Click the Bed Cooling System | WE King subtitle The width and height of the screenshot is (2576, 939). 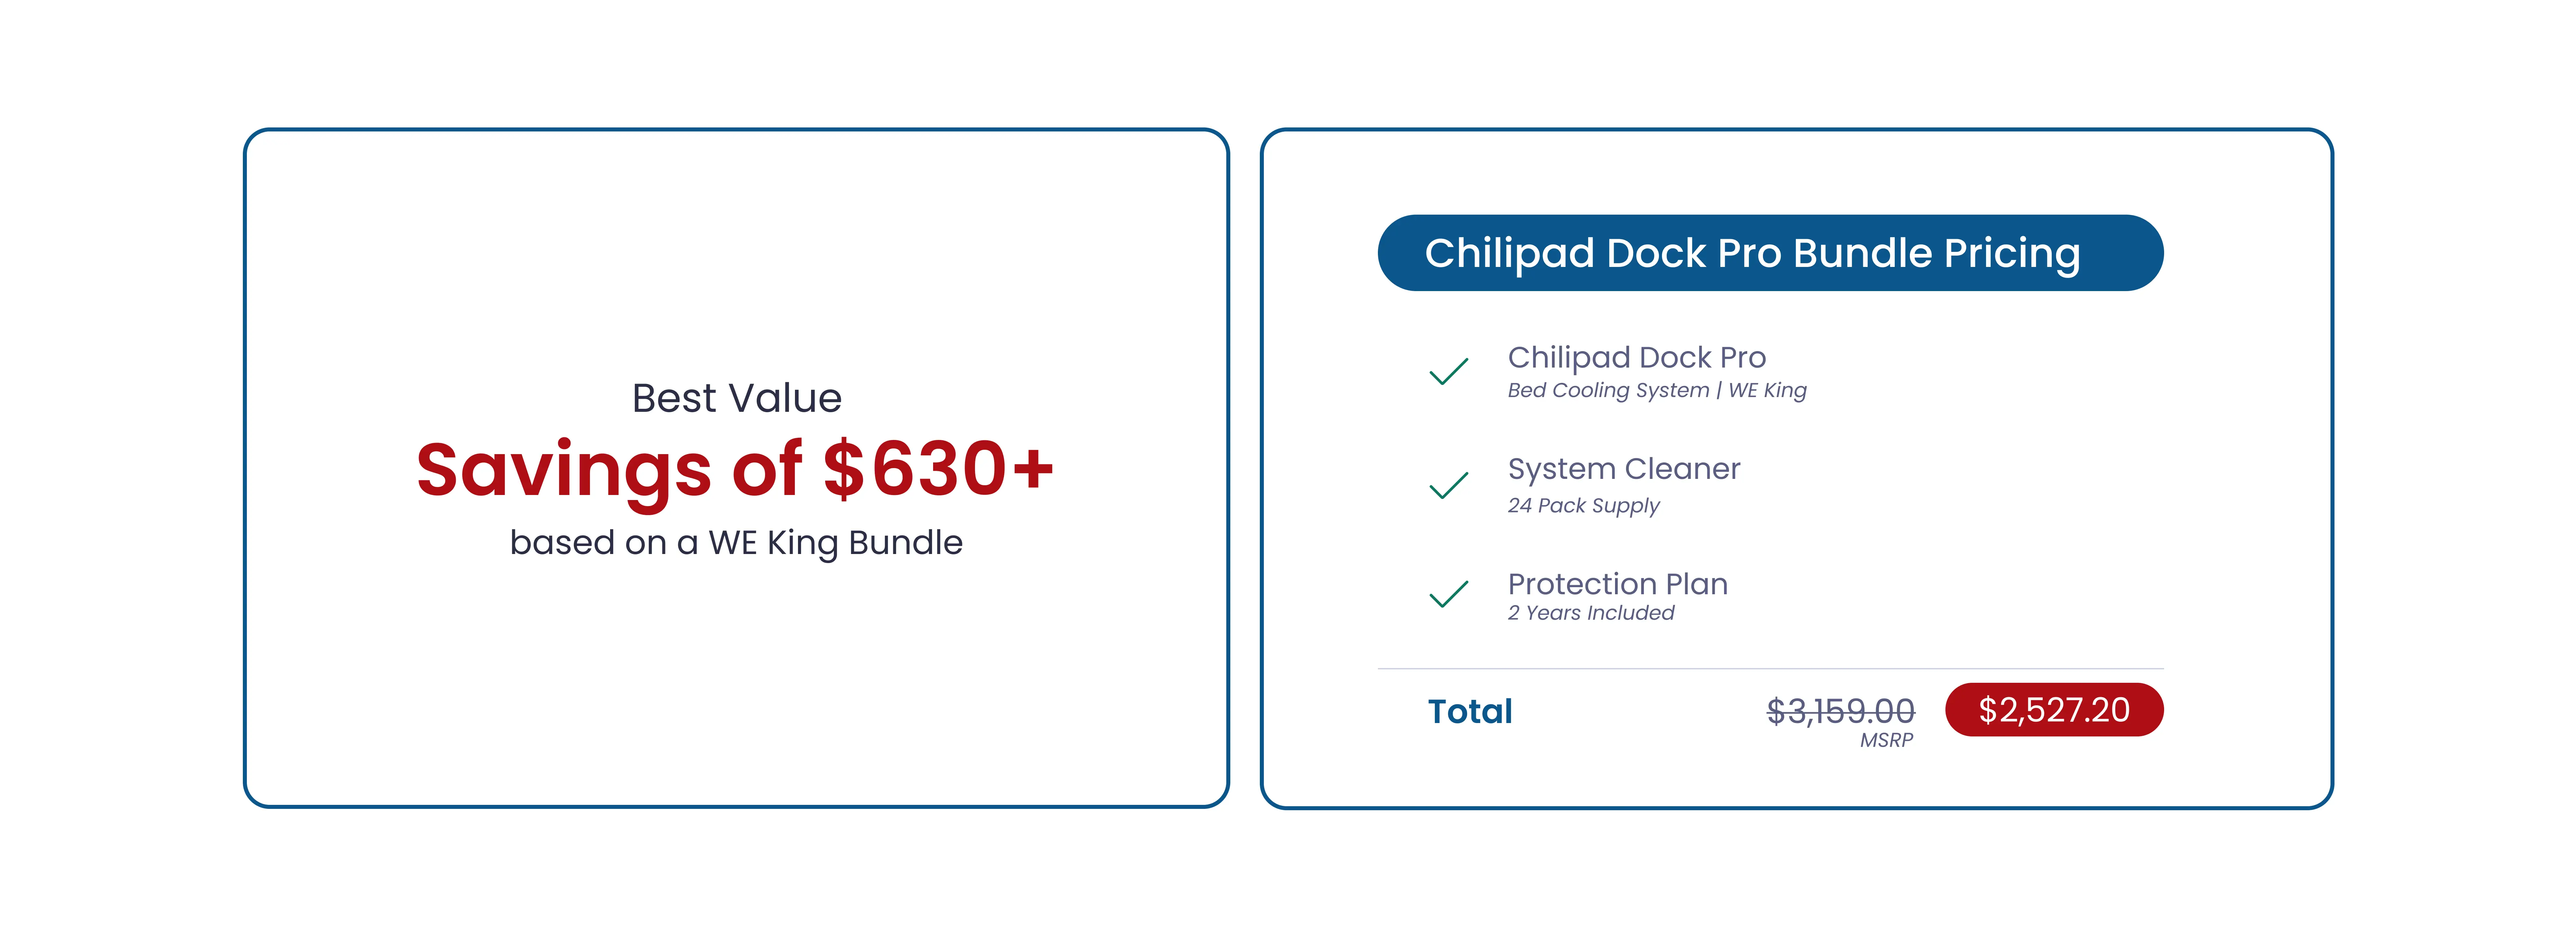[1656, 390]
